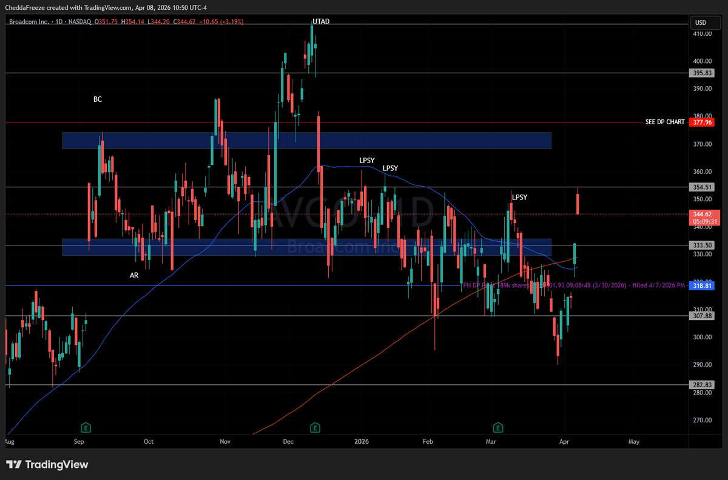Click the Aug label on time axis
This screenshot has height=480, width=728.
[8, 442]
